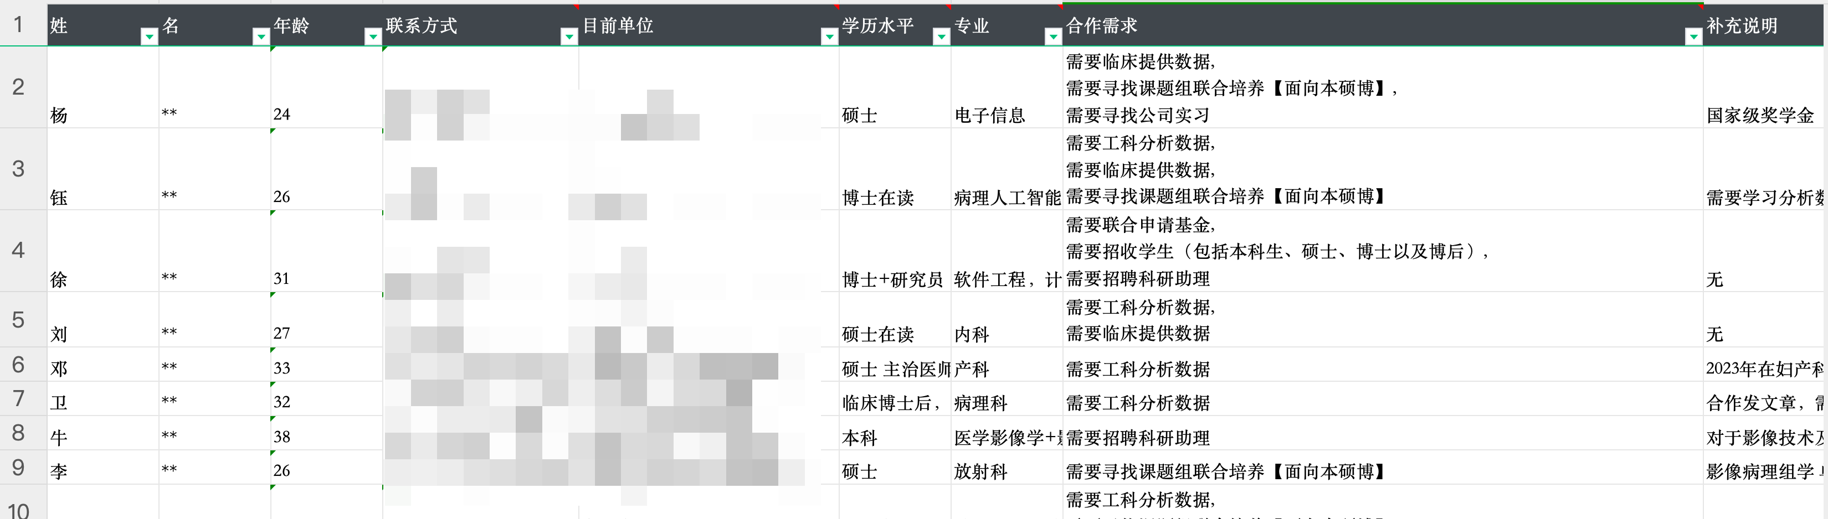Screen dimensions: 1828x519
Task: Select the age cell with value 32
Action: [326, 398]
